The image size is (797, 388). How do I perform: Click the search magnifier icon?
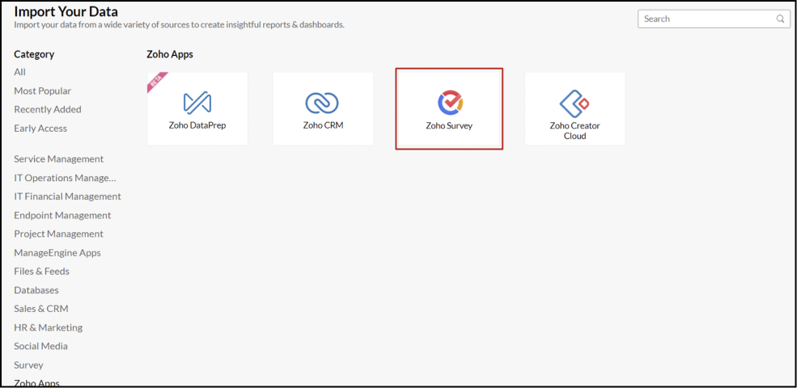click(x=780, y=19)
